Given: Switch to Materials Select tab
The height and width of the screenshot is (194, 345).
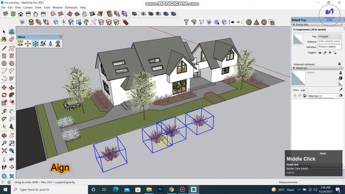Looking at the screenshot, I should pyautogui.click(x=295, y=90).
